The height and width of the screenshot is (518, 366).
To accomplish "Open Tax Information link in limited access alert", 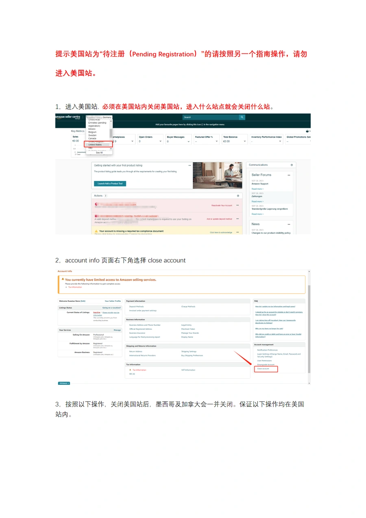I will tap(75, 287).
